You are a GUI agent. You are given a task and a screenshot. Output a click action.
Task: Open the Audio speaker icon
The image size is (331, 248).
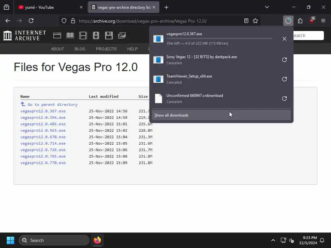click(x=96, y=36)
